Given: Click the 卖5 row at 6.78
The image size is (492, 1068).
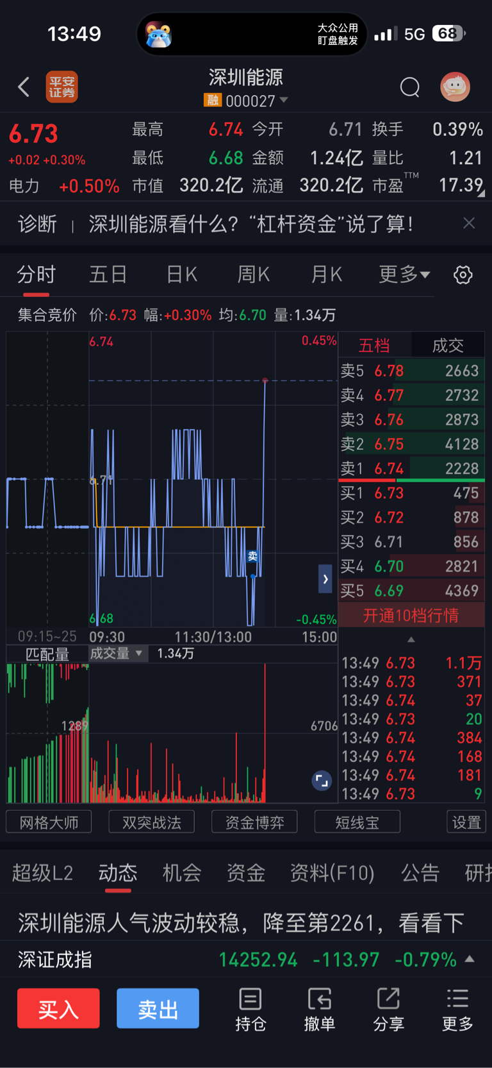Looking at the screenshot, I should point(411,371).
